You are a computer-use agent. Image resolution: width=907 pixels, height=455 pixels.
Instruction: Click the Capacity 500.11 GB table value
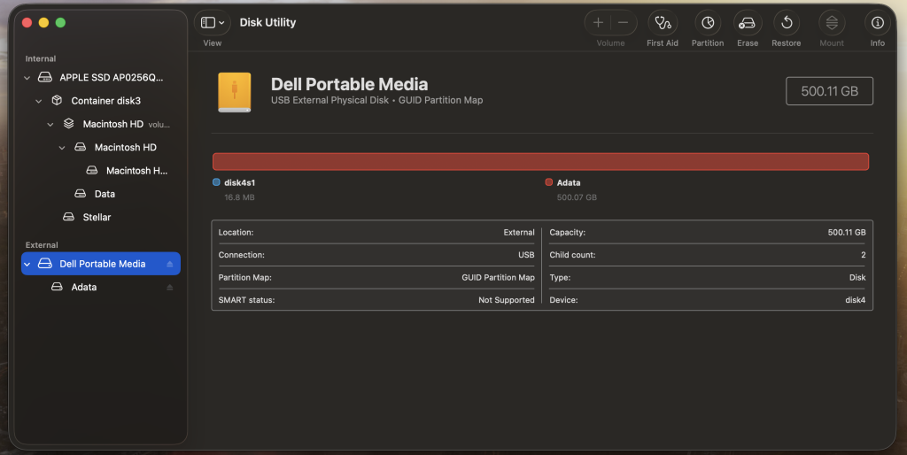847,233
